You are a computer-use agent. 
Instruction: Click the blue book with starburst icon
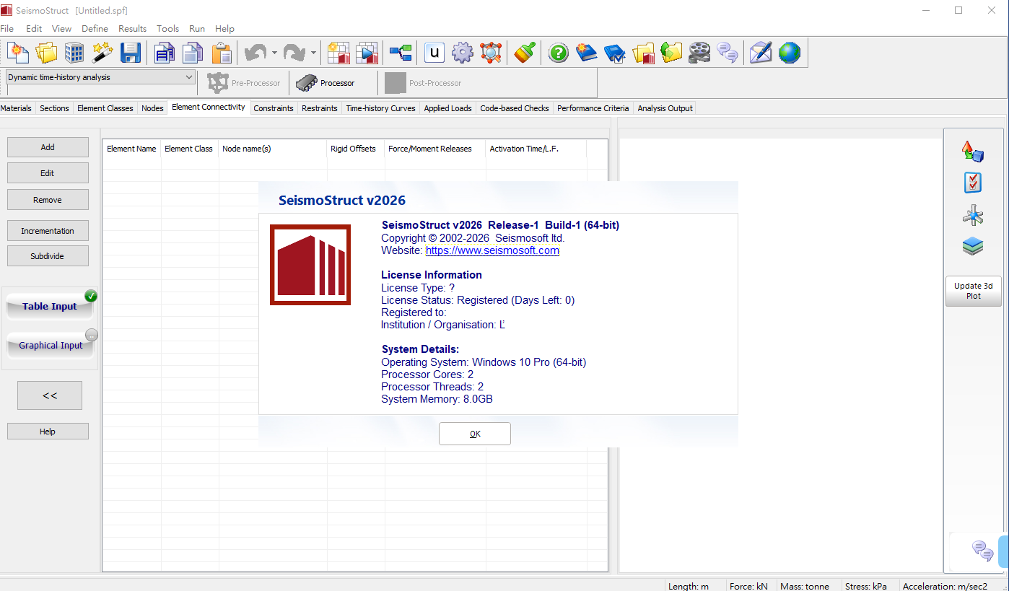[x=587, y=53]
